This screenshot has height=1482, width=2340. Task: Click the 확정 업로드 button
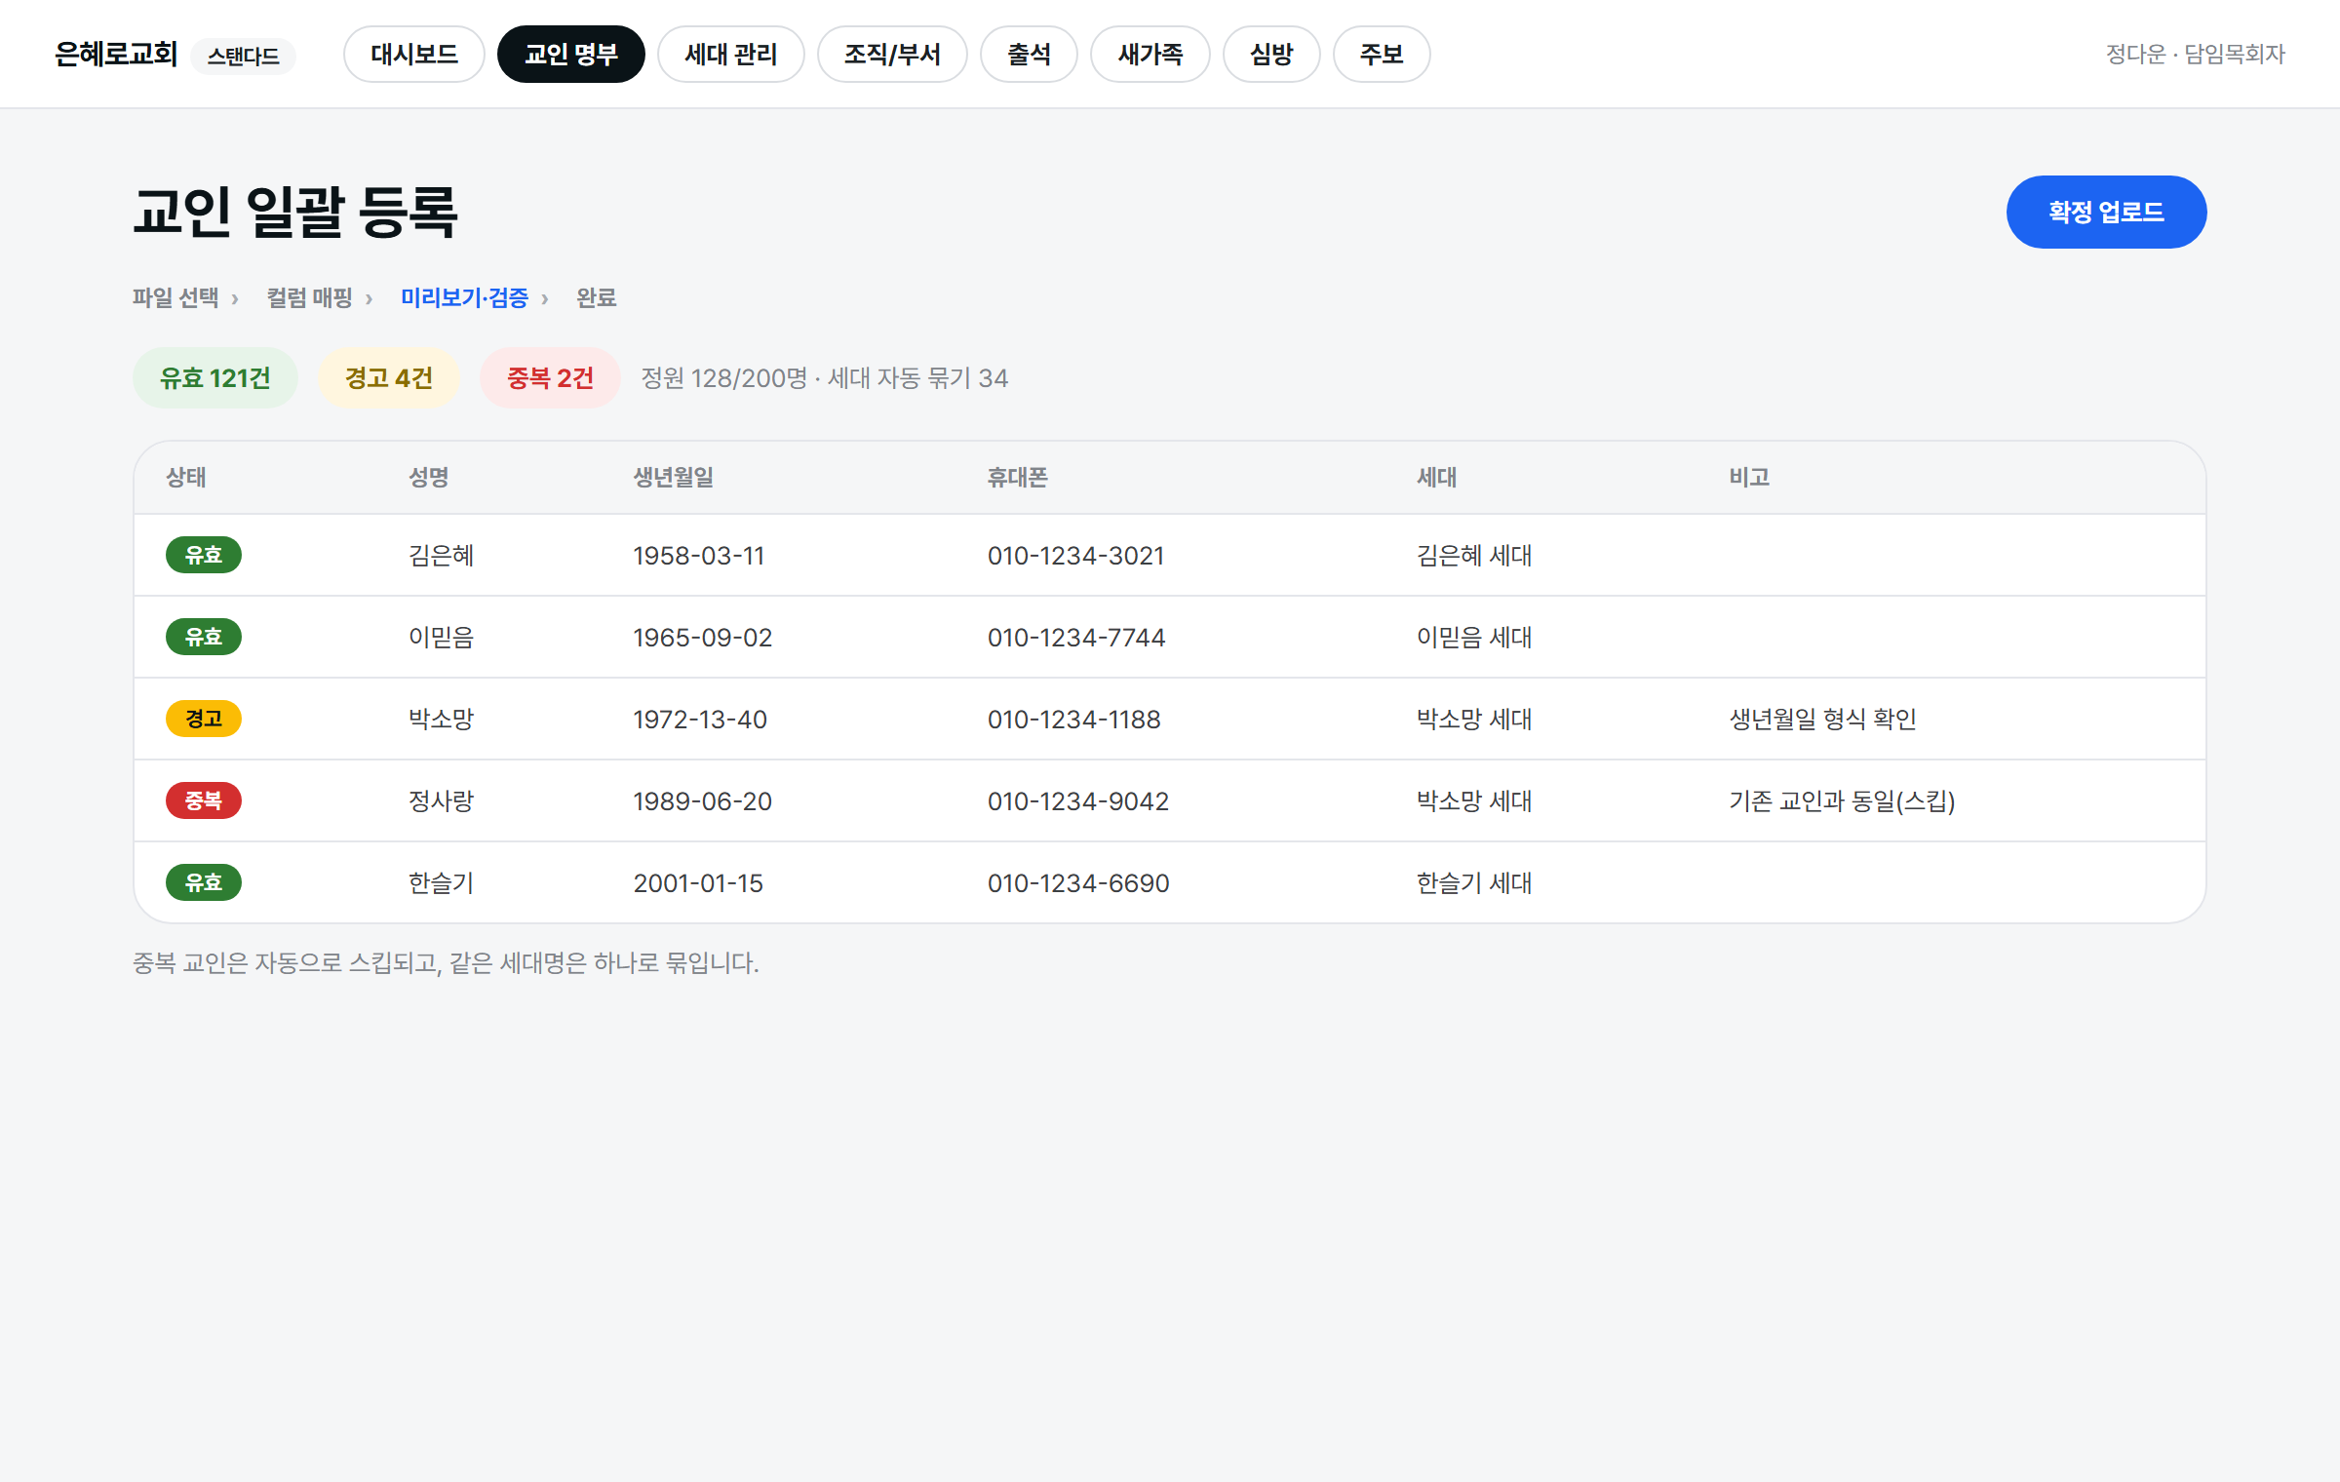[2106, 212]
